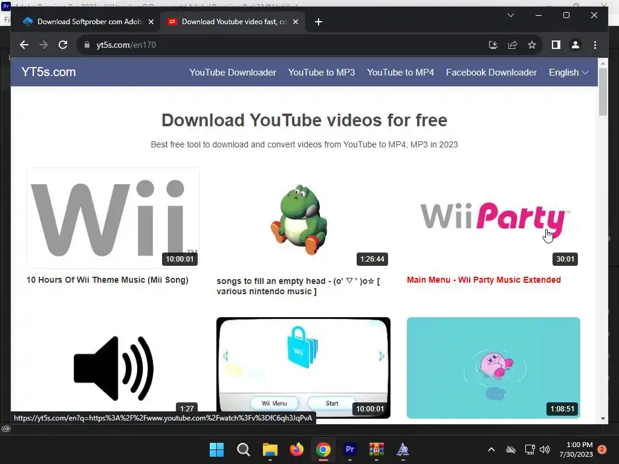Close the Download Softprober tab
619x464 pixels.
pos(151,22)
